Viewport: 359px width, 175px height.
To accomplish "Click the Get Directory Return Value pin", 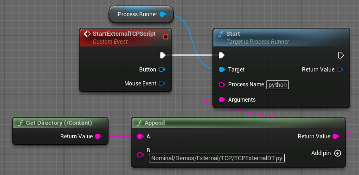I will 98,136.
